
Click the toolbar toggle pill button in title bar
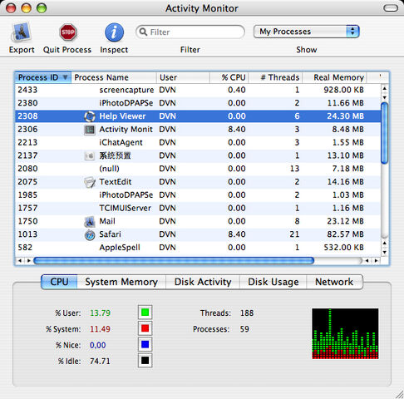pyautogui.click(x=391, y=8)
